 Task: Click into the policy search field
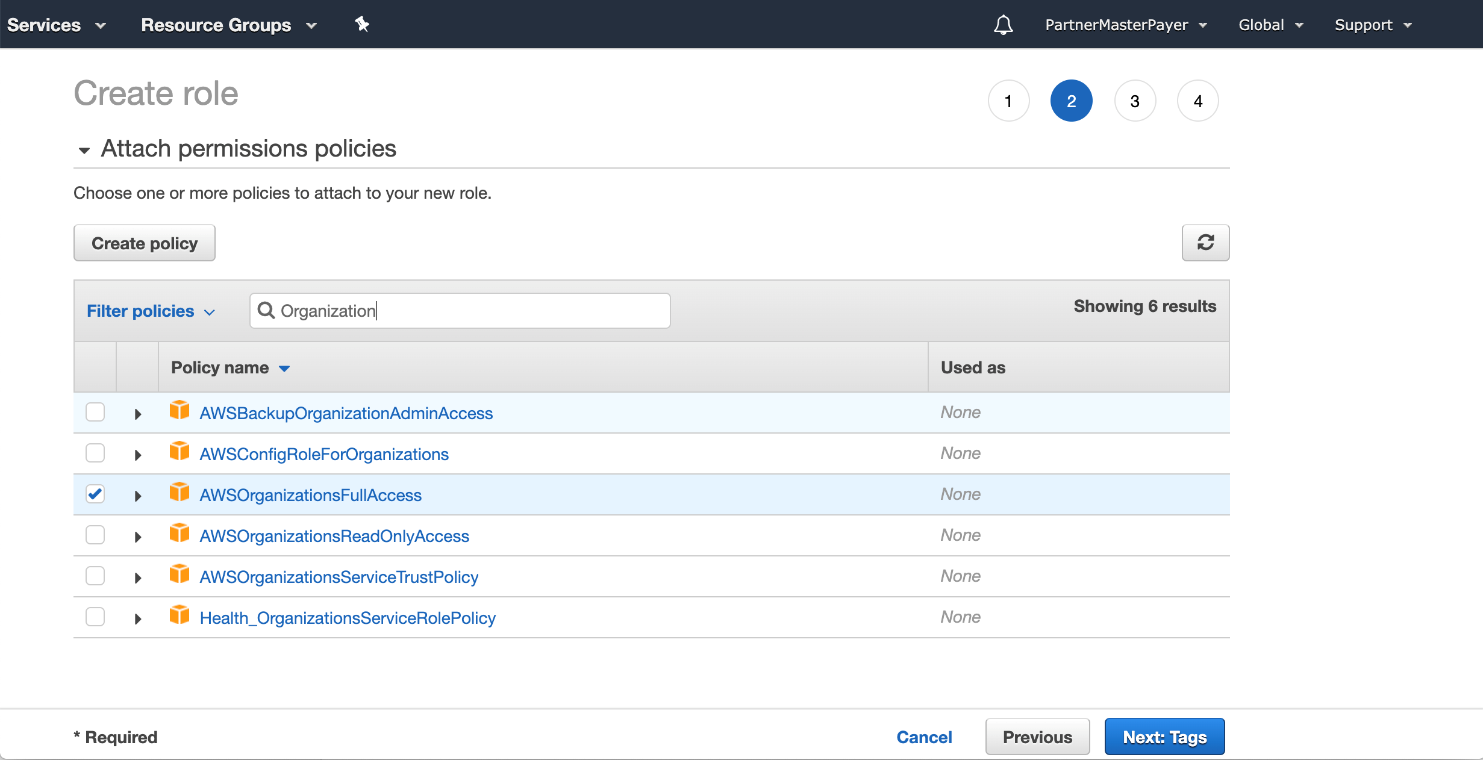click(x=470, y=311)
